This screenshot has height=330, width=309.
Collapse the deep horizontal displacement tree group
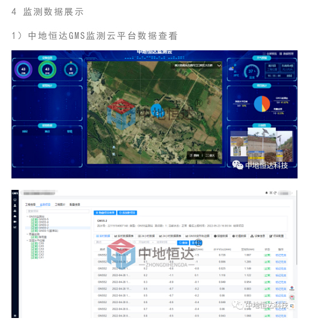27,240
